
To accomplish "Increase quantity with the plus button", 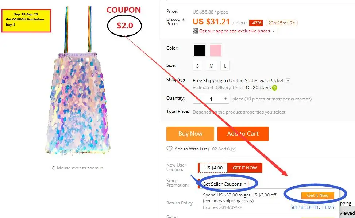I will (x=225, y=99).
